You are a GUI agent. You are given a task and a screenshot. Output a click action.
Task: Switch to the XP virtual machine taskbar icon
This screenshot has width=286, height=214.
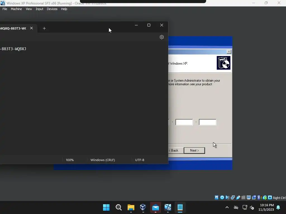click(168, 207)
